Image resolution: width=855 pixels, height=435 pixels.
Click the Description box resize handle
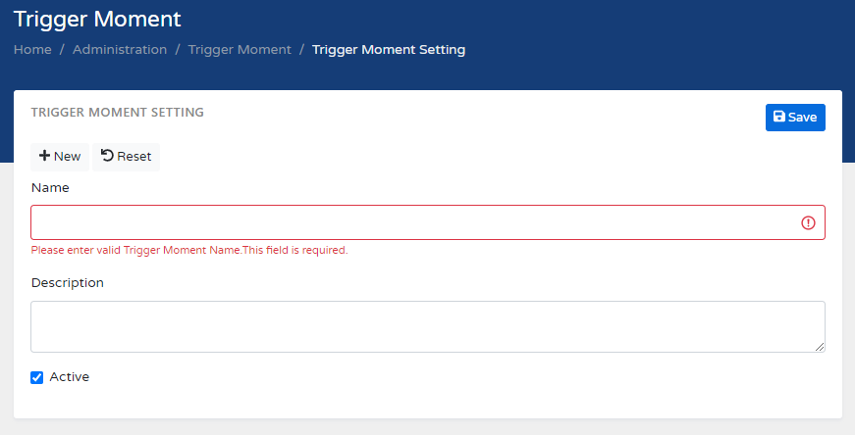click(819, 346)
